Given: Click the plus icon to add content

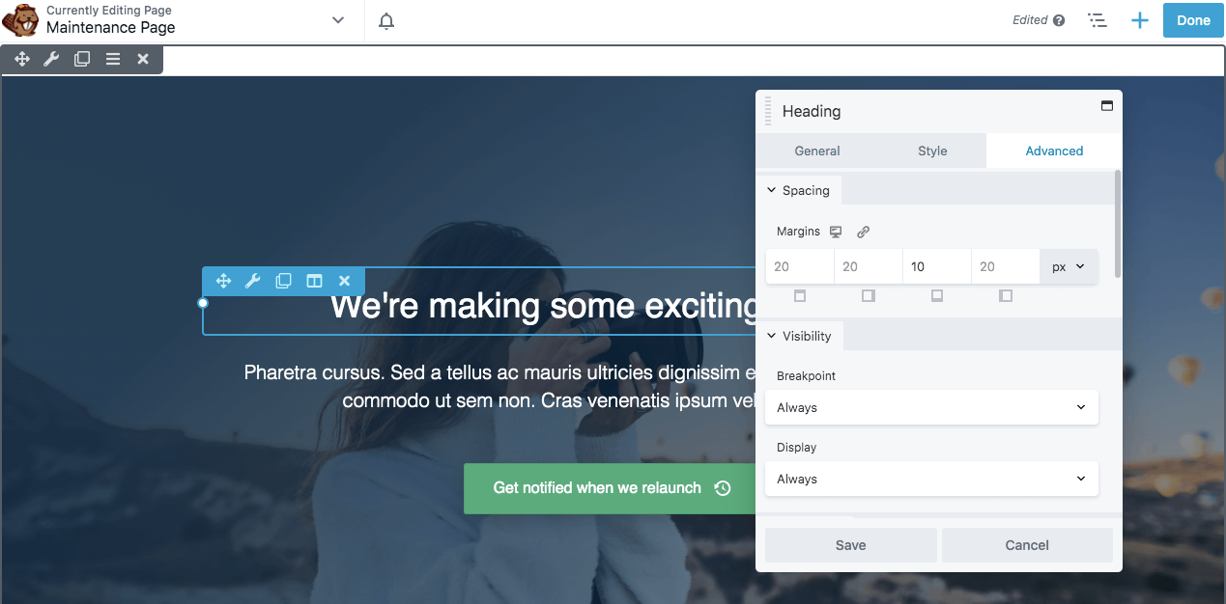Looking at the screenshot, I should pyautogui.click(x=1140, y=20).
